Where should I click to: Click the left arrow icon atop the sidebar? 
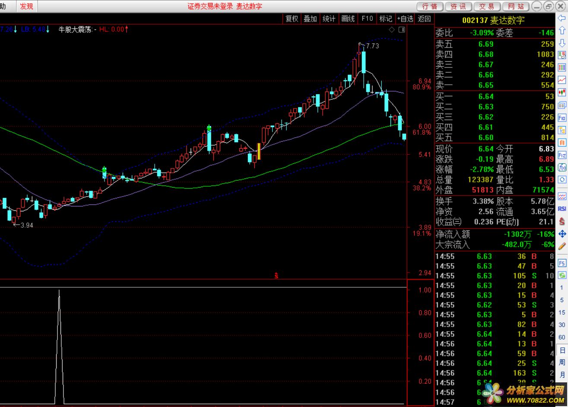(562, 18)
